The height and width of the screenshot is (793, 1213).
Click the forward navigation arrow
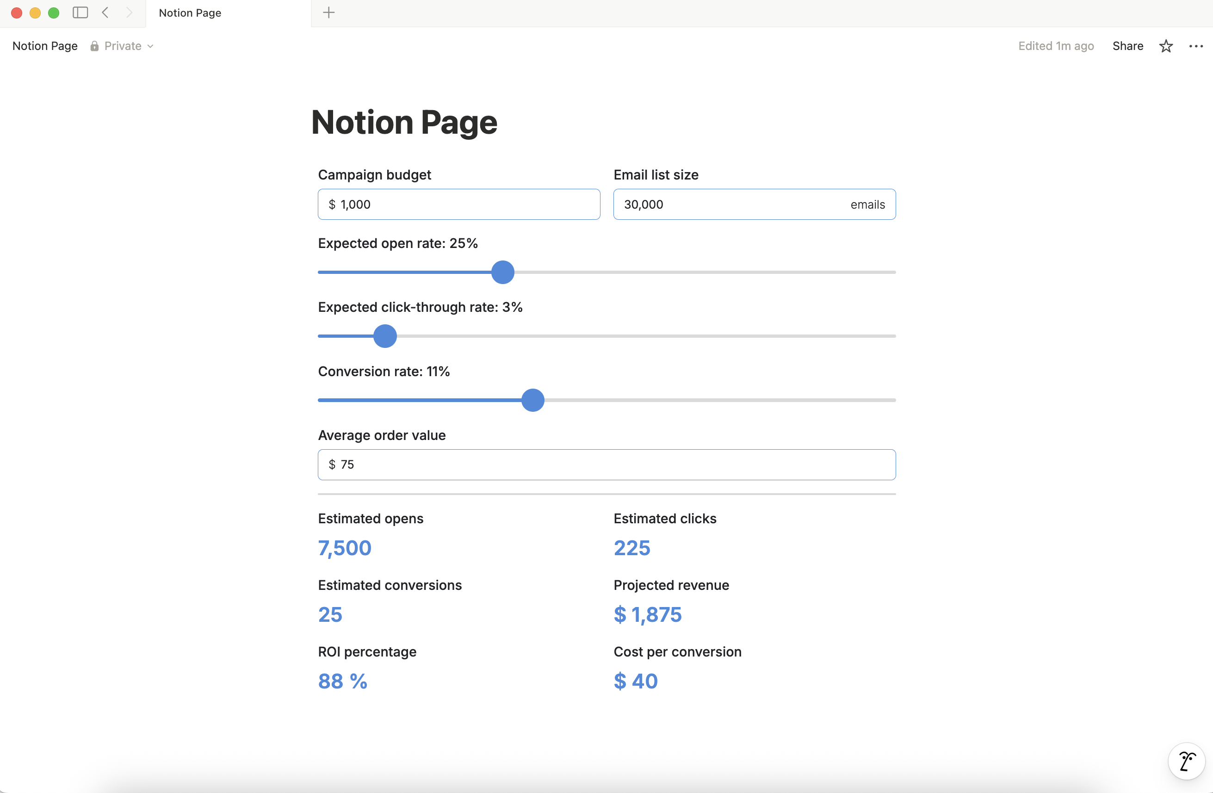point(129,13)
